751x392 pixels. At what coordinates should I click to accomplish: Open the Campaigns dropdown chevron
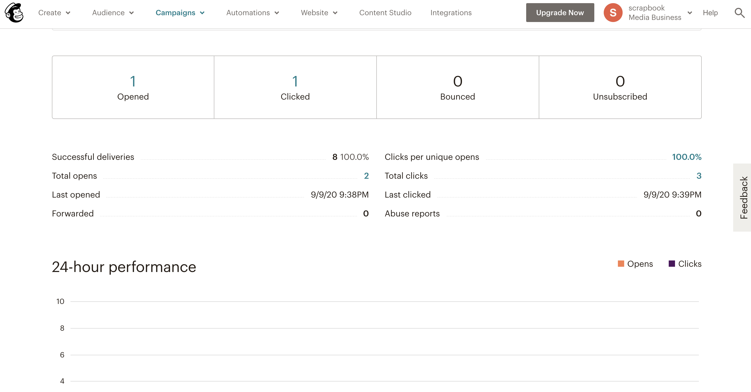[202, 13]
